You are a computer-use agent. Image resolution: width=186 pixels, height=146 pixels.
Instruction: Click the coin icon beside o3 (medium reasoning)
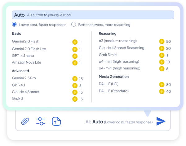(x=162, y=42)
